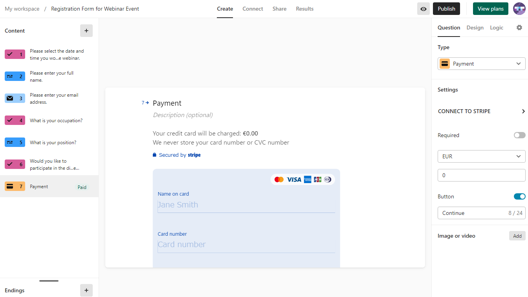
Task: Open the EUR currency dropdown
Action: 481,156
